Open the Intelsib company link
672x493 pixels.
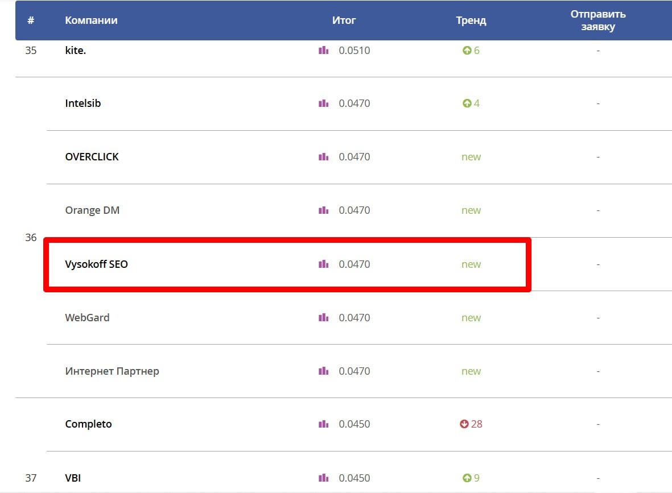tap(83, 103)
